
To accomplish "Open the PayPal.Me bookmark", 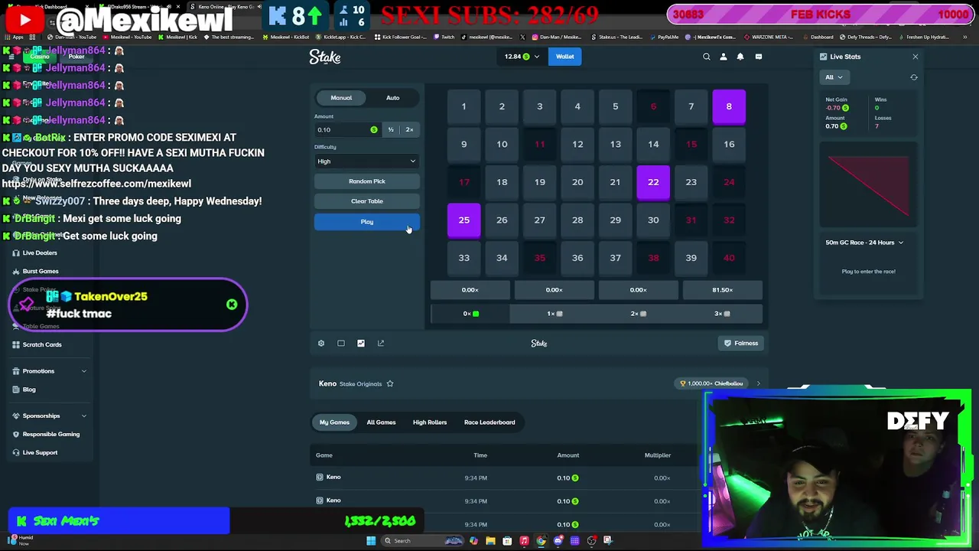I will click(664, 37).
